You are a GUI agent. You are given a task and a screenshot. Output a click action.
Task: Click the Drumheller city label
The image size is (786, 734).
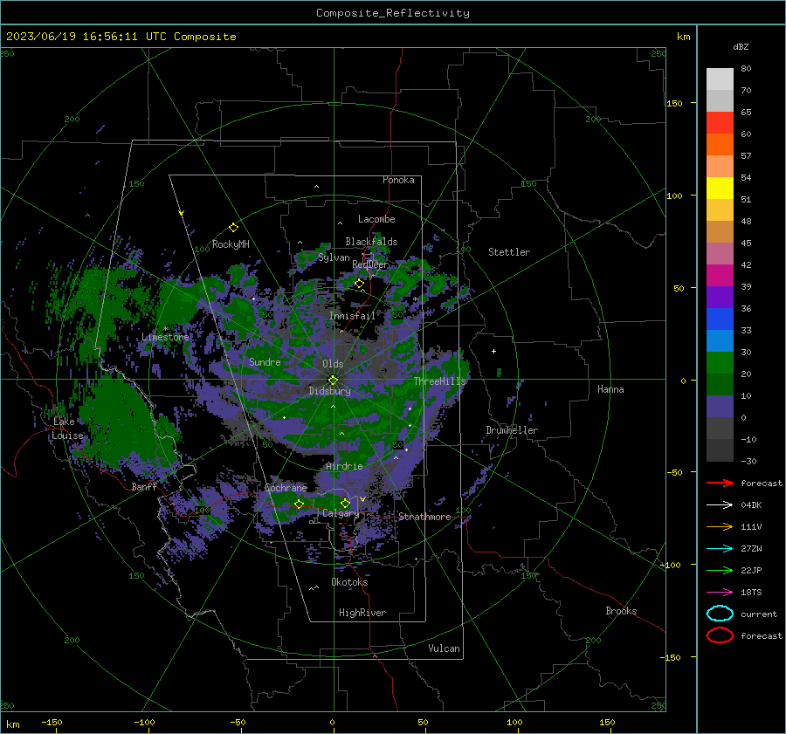click(x=512, y=430)
